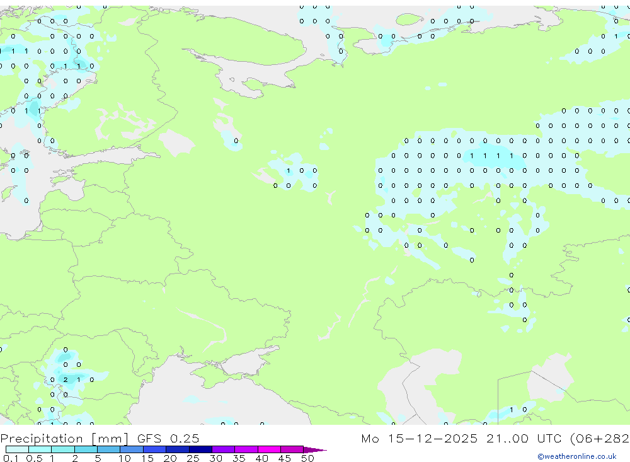Click the 1–2 mm legend color swatch
Image resolution: width=630 pixels, height=462 pixels.
coord(63,449)
